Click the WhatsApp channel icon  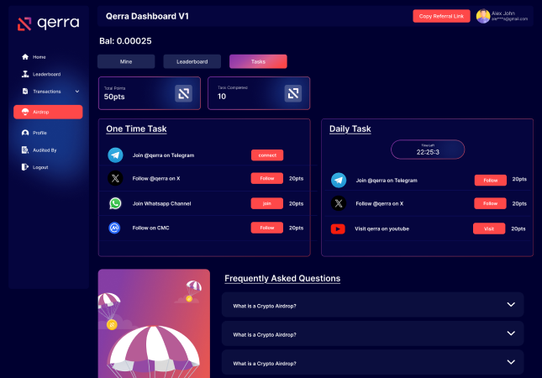[x=115, y=203]
